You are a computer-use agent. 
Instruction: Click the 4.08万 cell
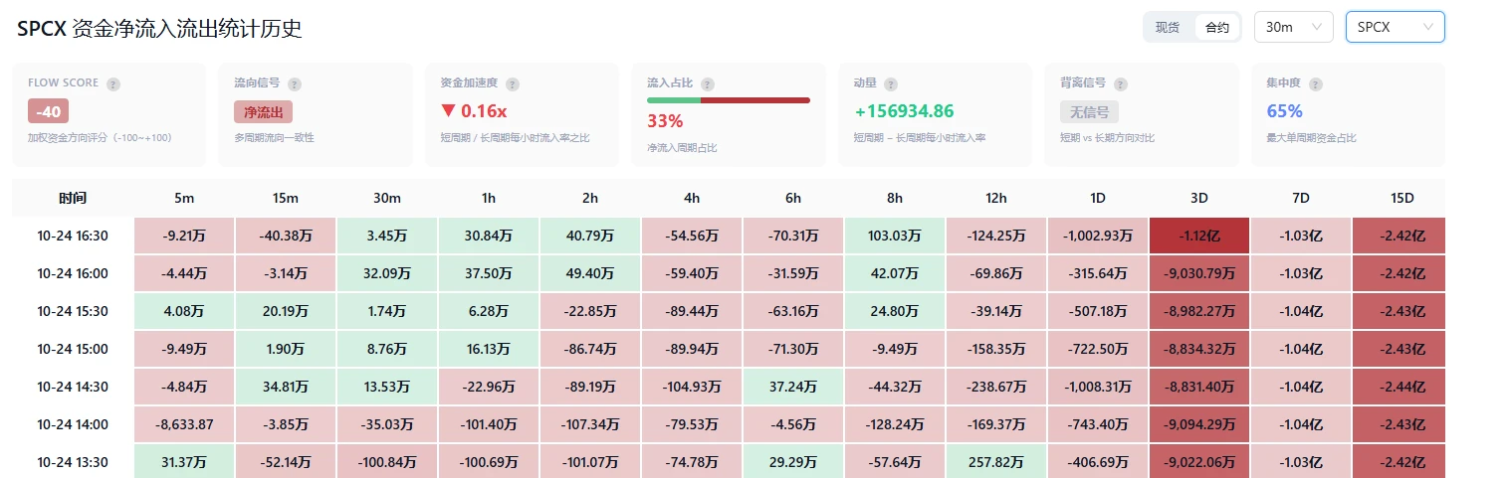[x=184, y=311]
